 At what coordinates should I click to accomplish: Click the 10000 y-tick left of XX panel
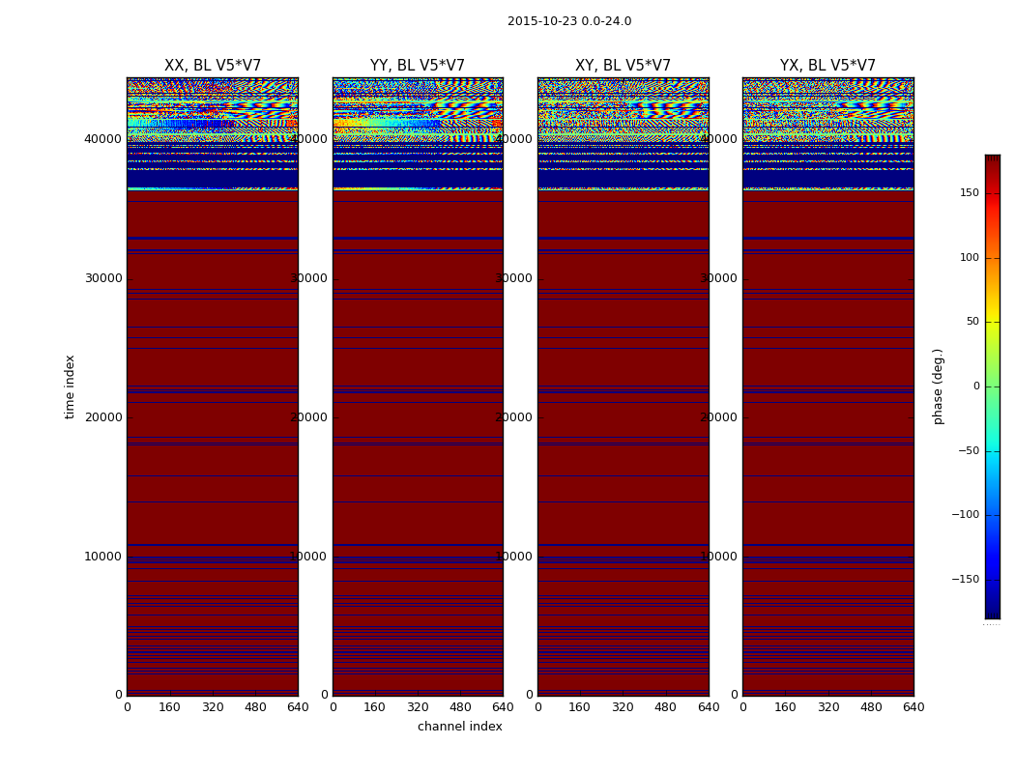coord(103,557)
